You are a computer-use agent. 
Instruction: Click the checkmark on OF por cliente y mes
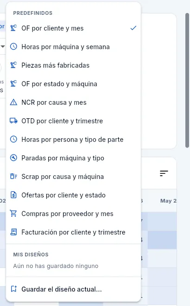click(x=133, y=28)
